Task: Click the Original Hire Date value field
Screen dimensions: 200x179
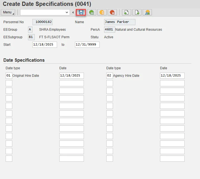Action: [x=71, y=76]
